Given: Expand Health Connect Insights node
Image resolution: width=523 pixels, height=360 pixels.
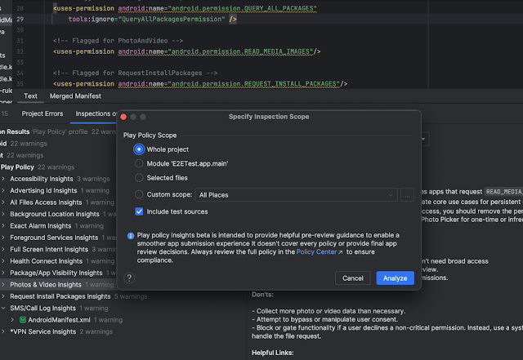Looking at the screenshot, I should 4,260.
